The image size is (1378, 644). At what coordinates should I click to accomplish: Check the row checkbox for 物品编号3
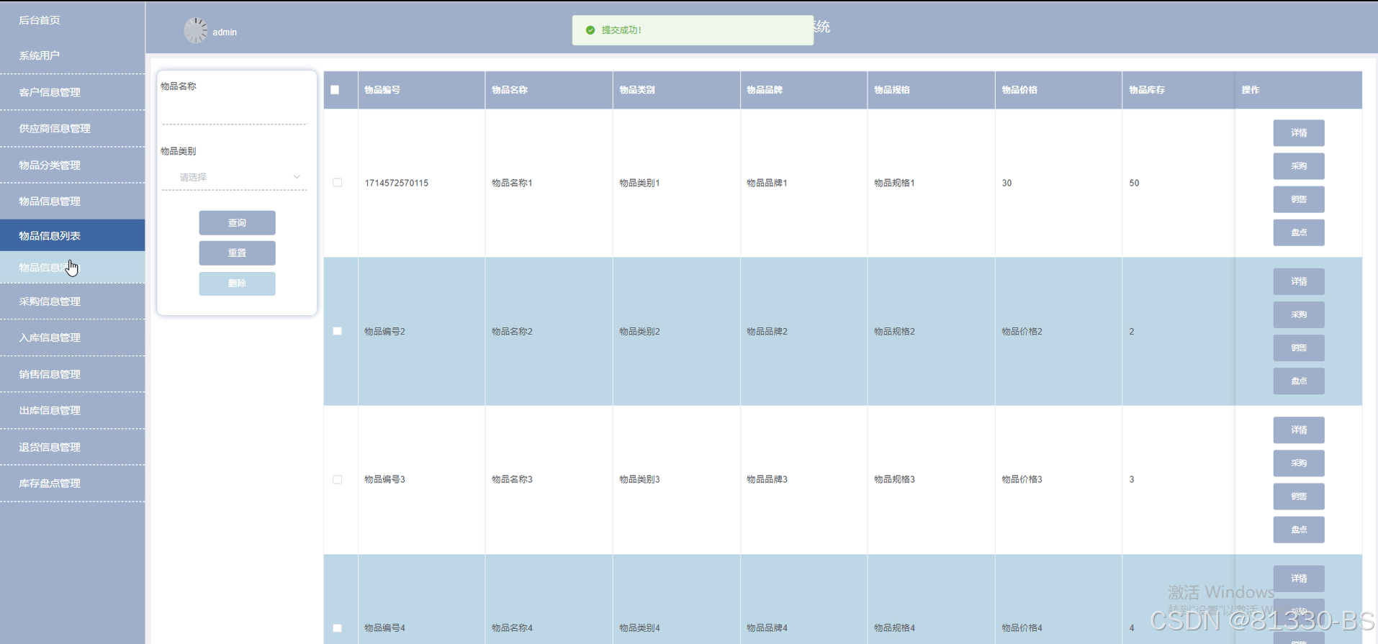[x=337, y=479]
